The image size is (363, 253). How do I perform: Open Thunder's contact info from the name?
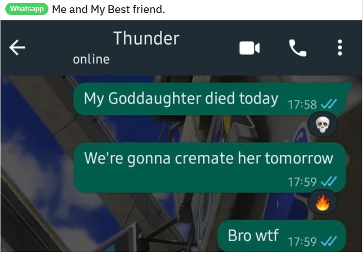[146, 38]
